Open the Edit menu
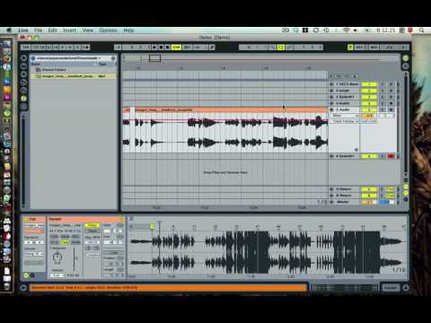 pyautogui.click(x=52, y=31)
